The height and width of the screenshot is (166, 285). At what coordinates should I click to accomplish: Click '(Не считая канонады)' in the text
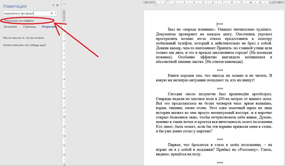tap(224, 62)
